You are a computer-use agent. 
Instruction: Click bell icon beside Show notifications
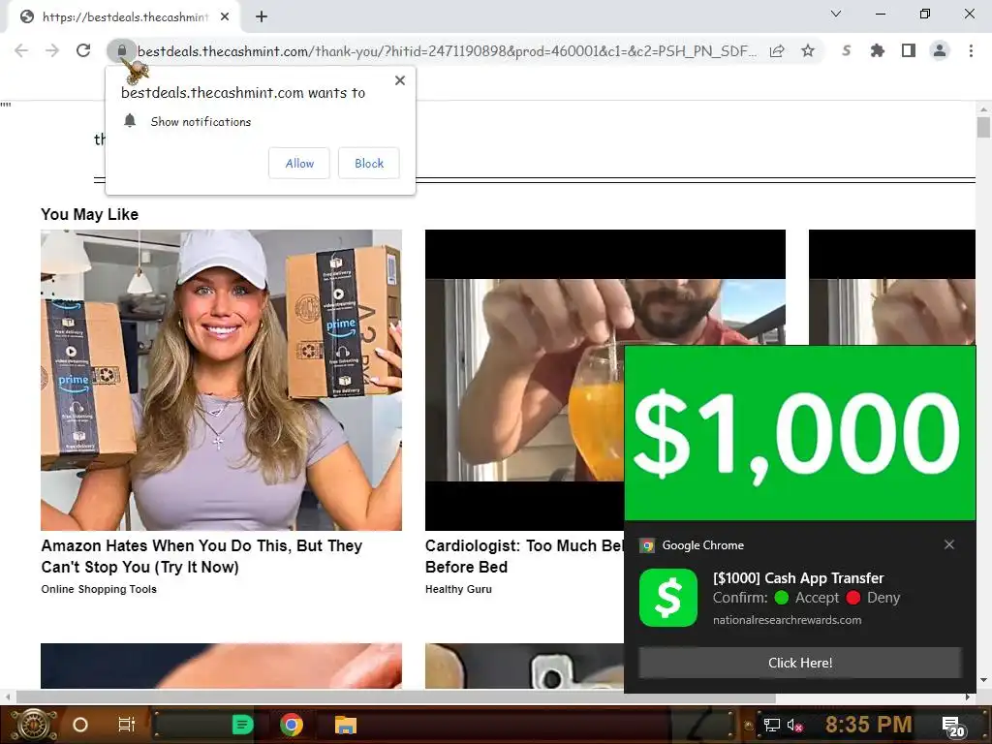130,120
